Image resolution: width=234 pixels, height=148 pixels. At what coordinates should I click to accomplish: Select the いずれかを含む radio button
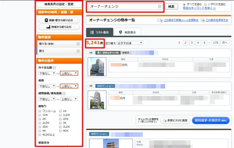[205, 5]
